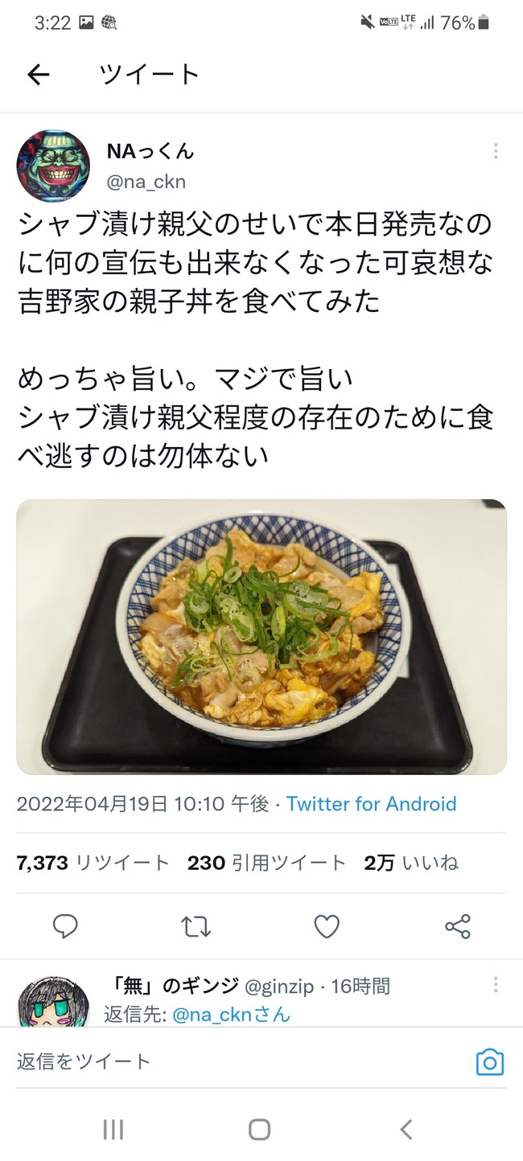This screenshot has width=523, height=1161.
Task: Tap the share icon
Action: [458, 927]
